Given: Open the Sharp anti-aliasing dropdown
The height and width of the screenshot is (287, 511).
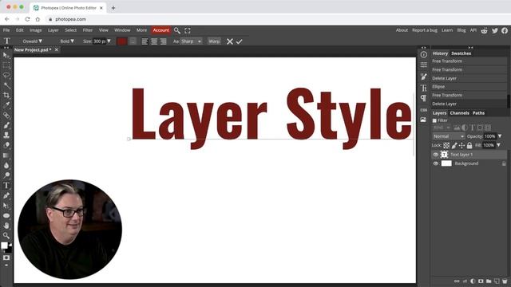Looking at the screenshot, I should point(191,41).
